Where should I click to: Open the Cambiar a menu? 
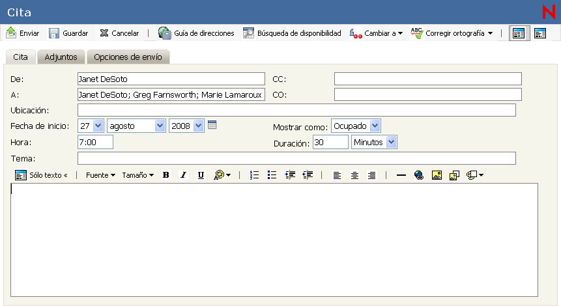tap(376, 33)
